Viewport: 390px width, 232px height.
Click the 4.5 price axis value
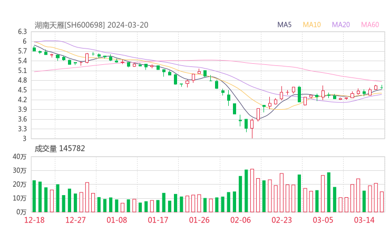click(22, 90)
